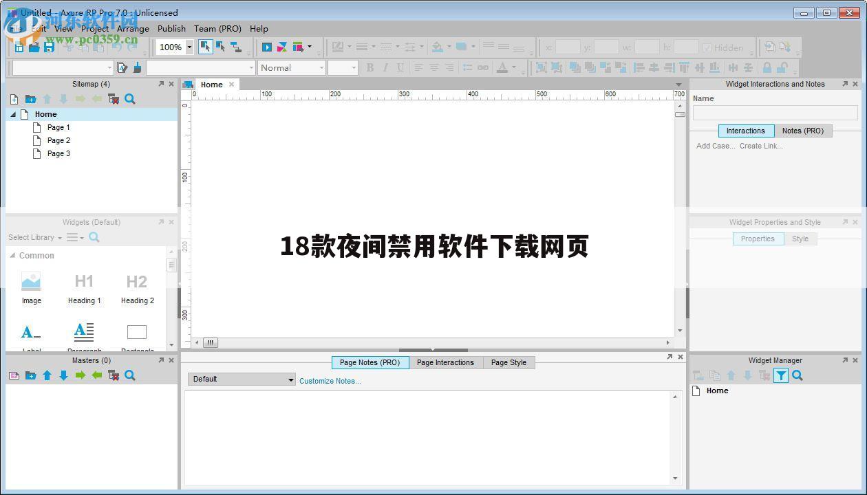Open the View menu
867x495 pixels.
63,28
